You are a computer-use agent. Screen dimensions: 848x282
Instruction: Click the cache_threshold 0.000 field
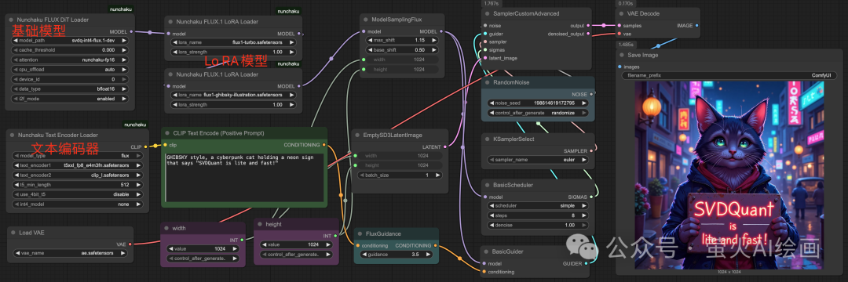click(x=69, y=50)
